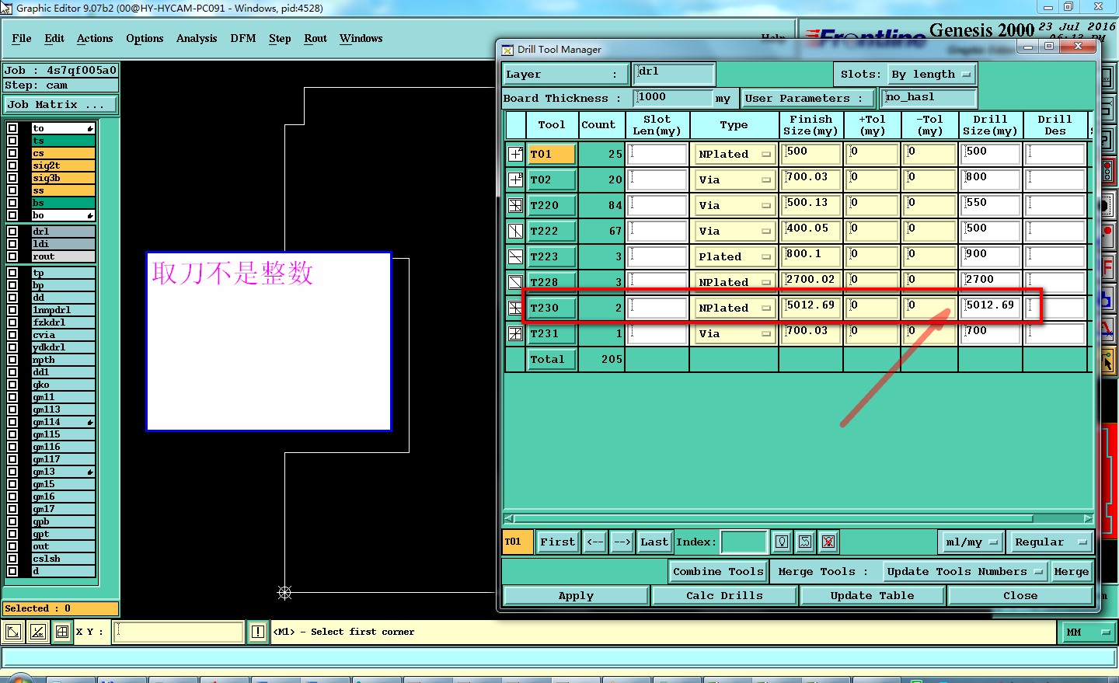Click the T02 drill shape icon
1119x683 pixels.
(515, 179)
